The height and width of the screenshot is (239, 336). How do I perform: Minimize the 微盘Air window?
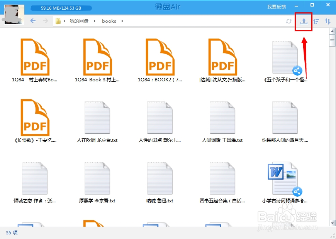(296, 6)
